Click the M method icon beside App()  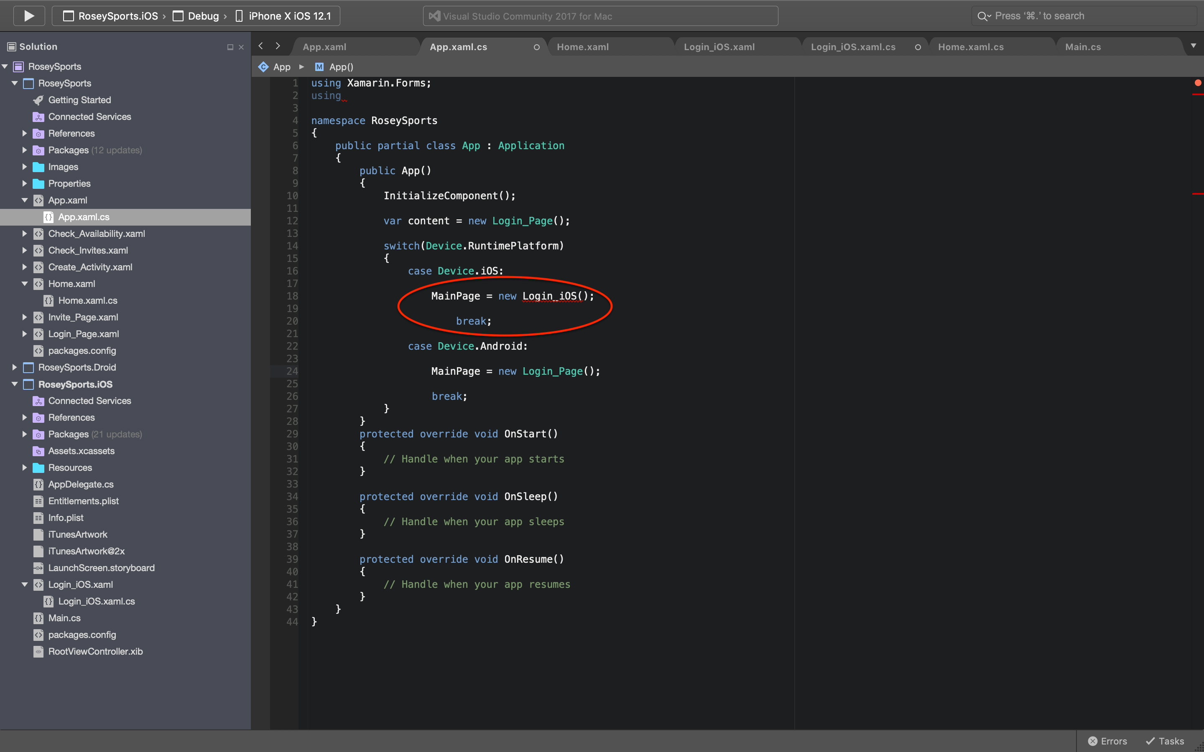pos(319,67)
